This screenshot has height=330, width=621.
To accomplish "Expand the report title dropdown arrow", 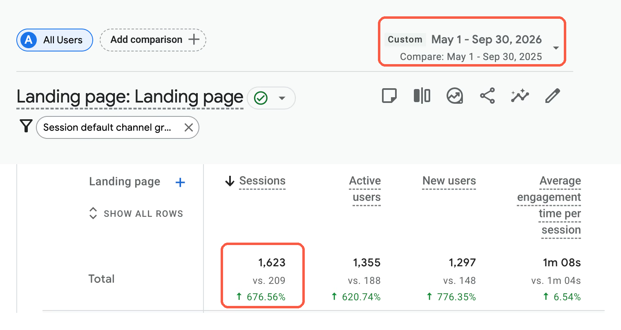I will pos(282,98).
